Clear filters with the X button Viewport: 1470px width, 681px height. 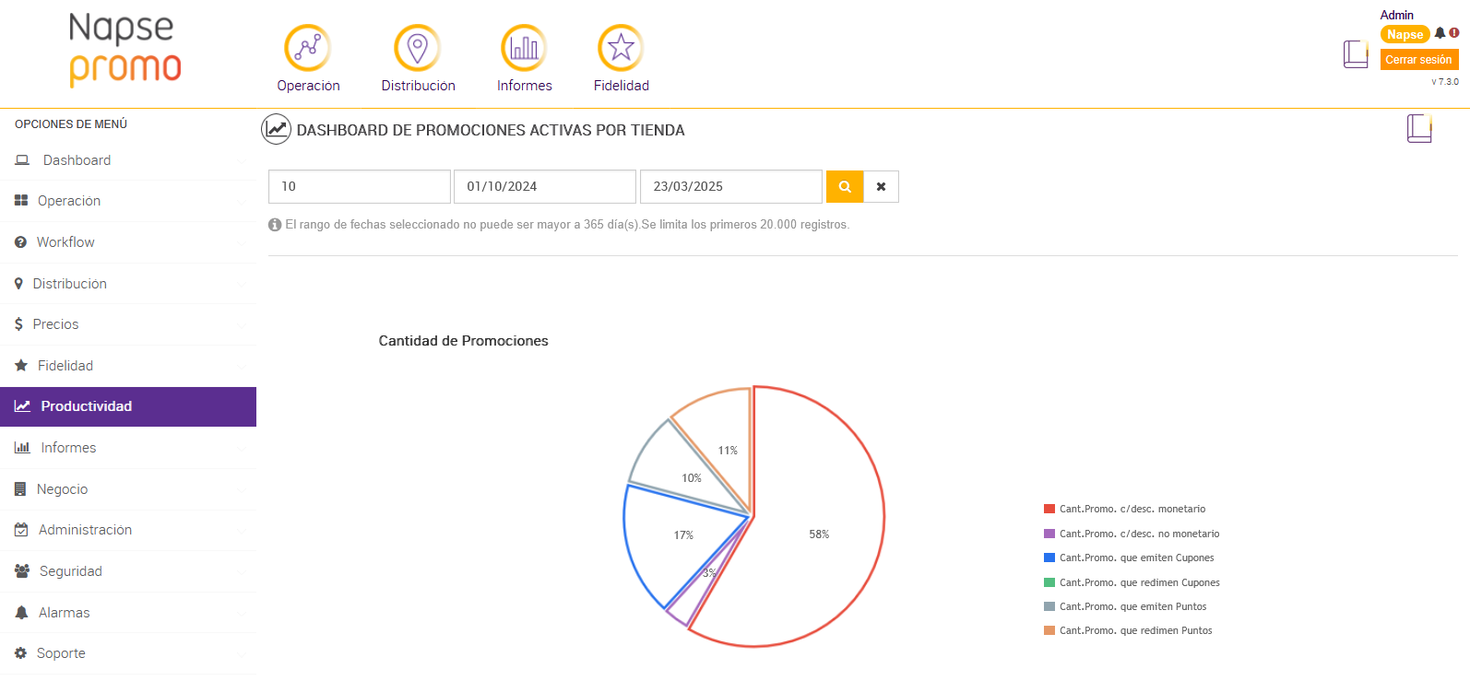pos(882,186)
